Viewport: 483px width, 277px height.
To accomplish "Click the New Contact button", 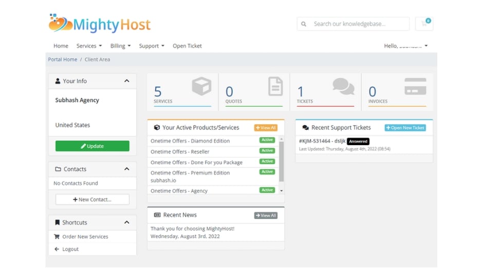I will [92, 200].
